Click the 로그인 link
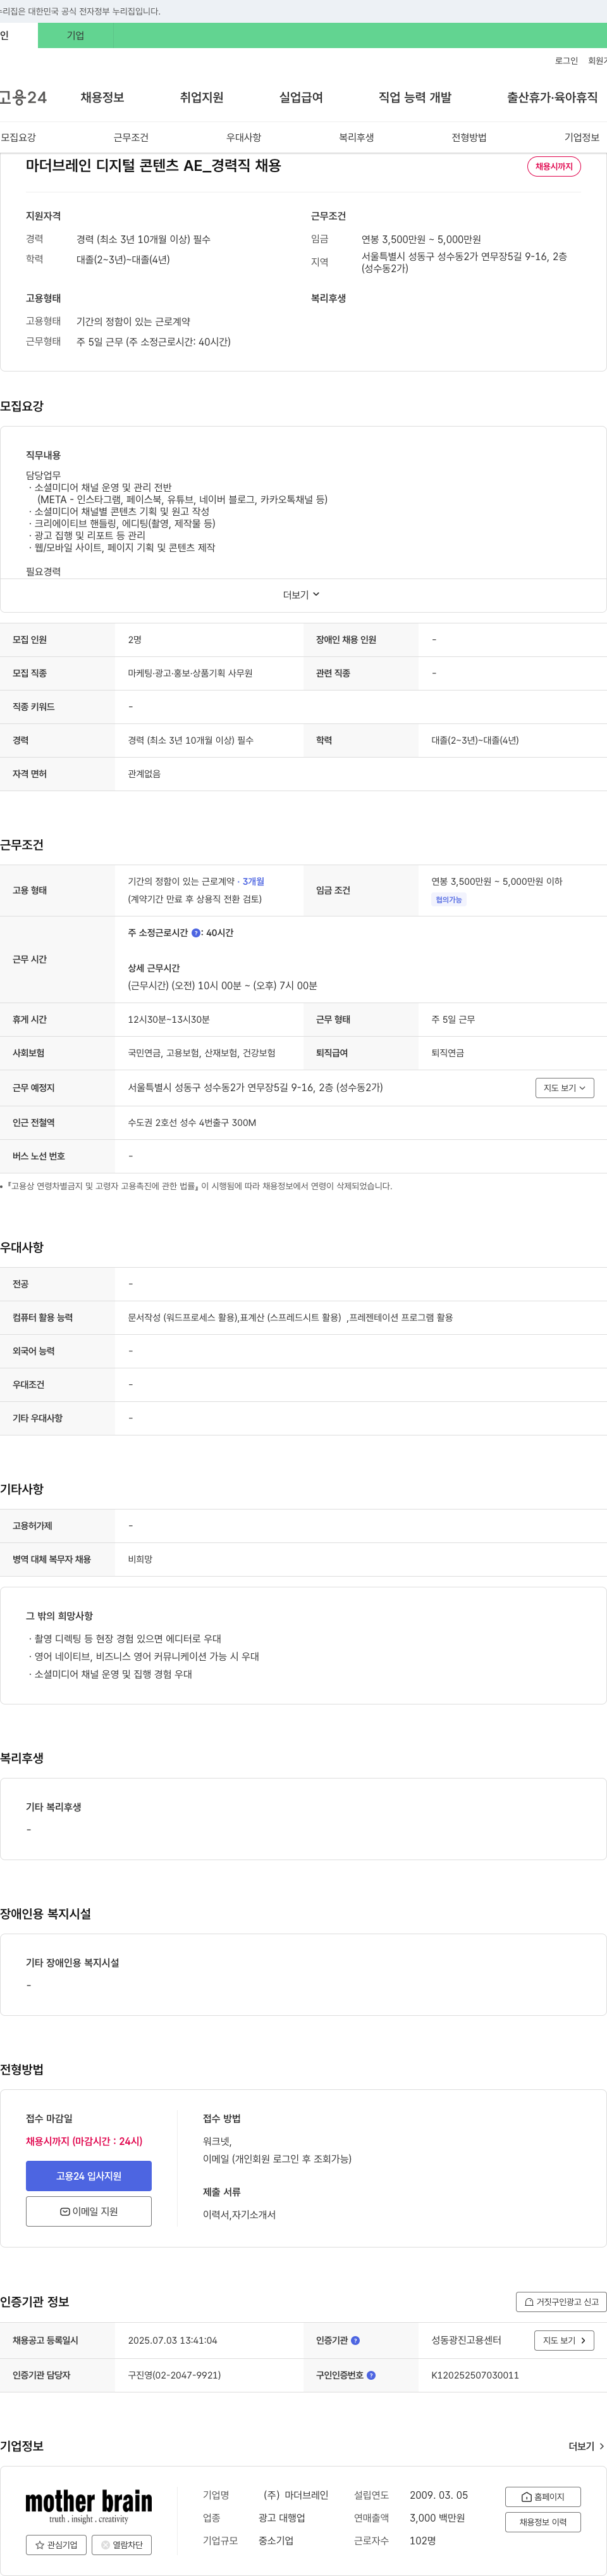 [566, 61]
